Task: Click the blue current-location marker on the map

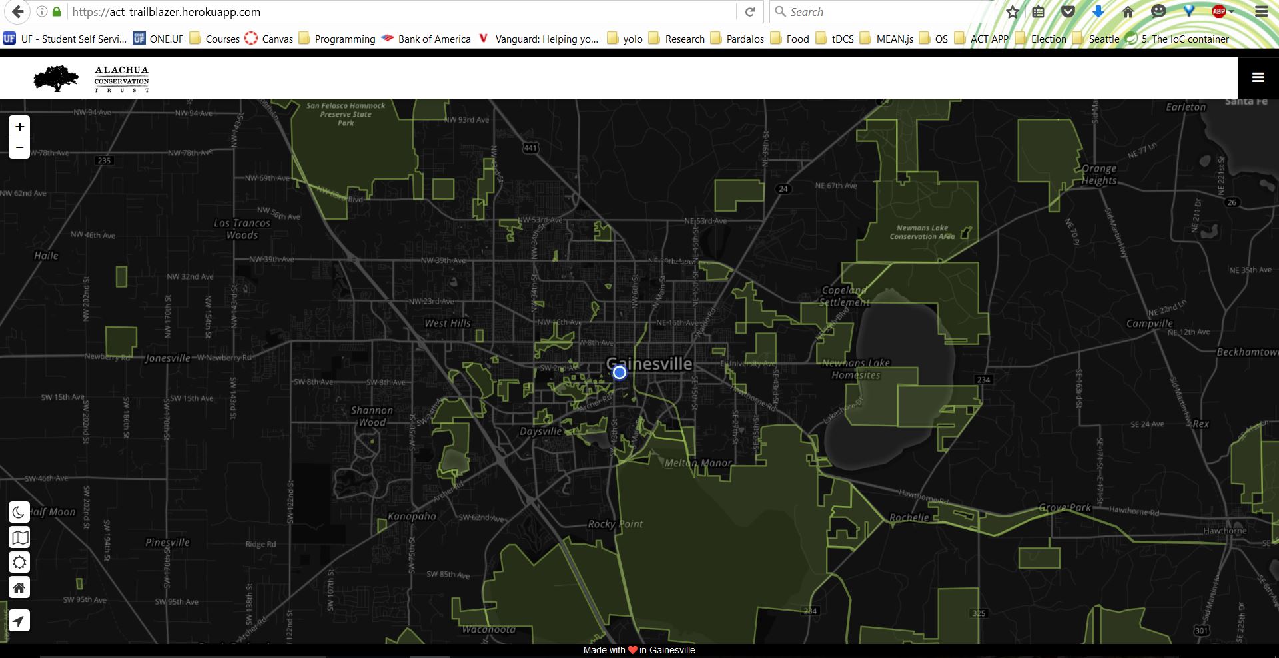Action: pyautogui.click(x=620, y=372)
